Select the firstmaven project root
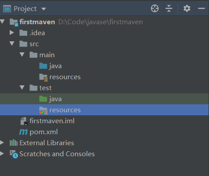This screenshot has height=176, width=209. click(x=37, y=22)
